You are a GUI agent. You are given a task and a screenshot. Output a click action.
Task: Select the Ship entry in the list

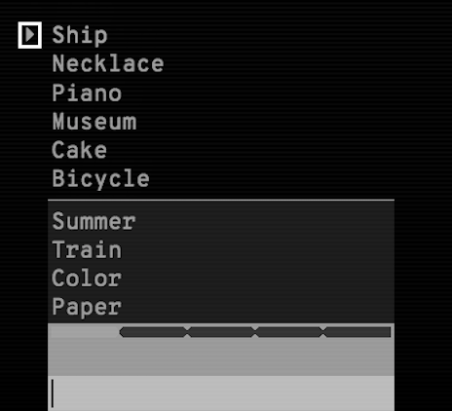[80, 35]
